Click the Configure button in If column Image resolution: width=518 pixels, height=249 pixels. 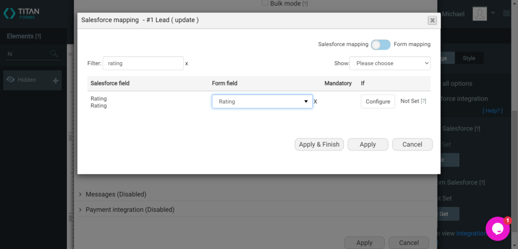coord(377,102)
